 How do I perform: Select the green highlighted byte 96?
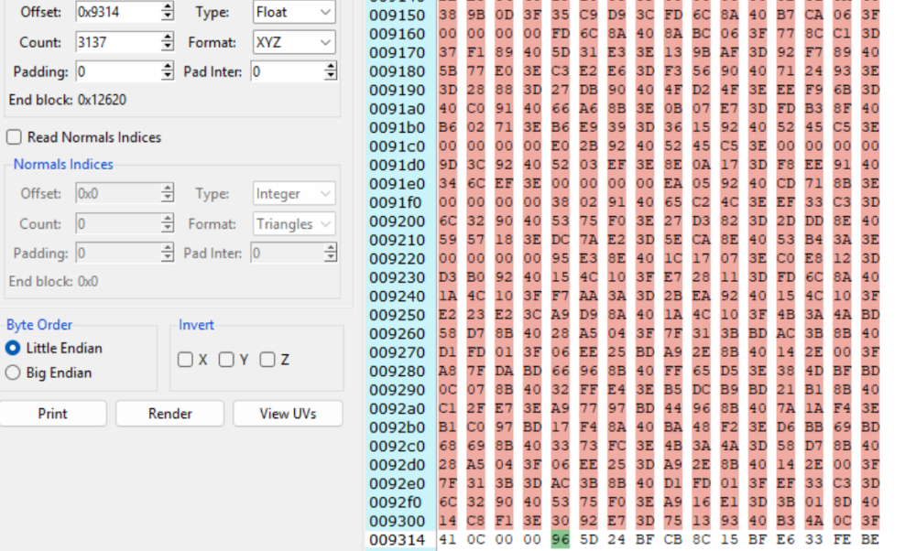(x=561, y=539)
